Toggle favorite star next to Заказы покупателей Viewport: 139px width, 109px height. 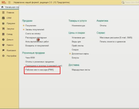24,29
